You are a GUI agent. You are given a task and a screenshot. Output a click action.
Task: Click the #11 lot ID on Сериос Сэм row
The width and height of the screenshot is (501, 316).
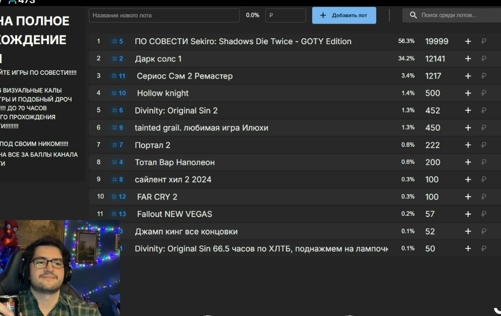click(118, 76)
